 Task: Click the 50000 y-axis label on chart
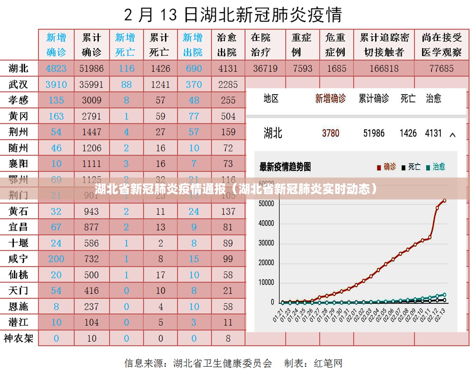(266, 204)
